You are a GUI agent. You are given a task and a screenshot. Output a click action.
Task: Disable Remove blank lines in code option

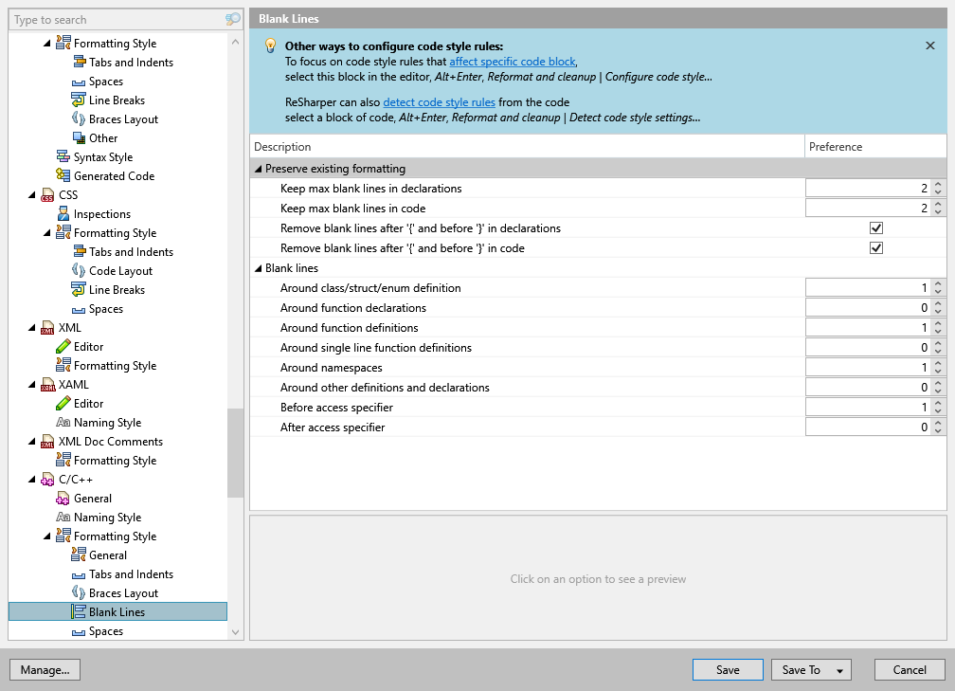[x=876, y=247]
